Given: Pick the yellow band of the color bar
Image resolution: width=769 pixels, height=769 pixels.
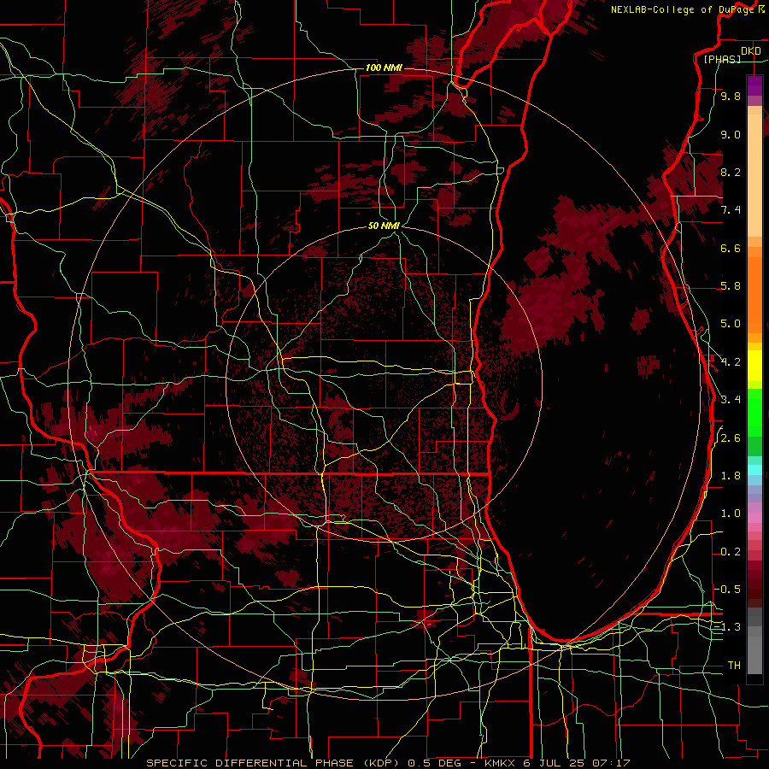Looking at the screenshot, I should pyautogui.click(x=754, y=366).
